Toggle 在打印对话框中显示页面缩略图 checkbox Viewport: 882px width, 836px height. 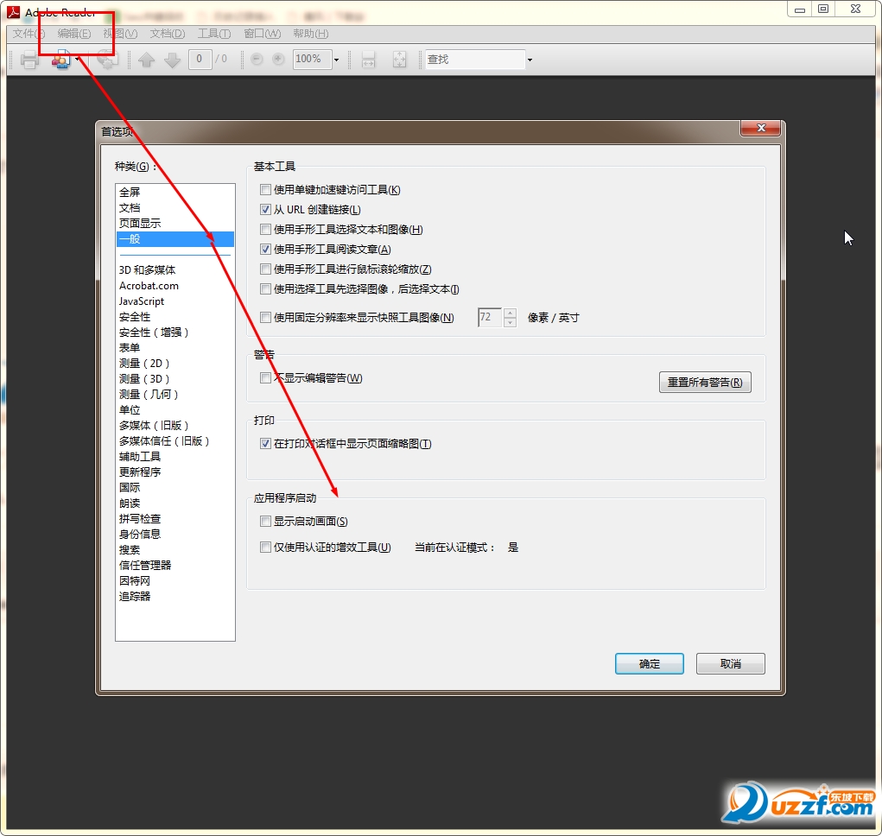(265, 444)
